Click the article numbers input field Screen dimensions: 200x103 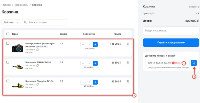pos(167,63)
